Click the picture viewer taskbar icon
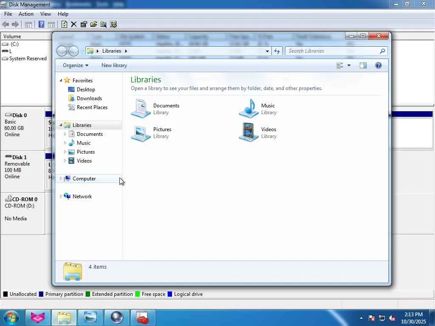 point(90,318)
